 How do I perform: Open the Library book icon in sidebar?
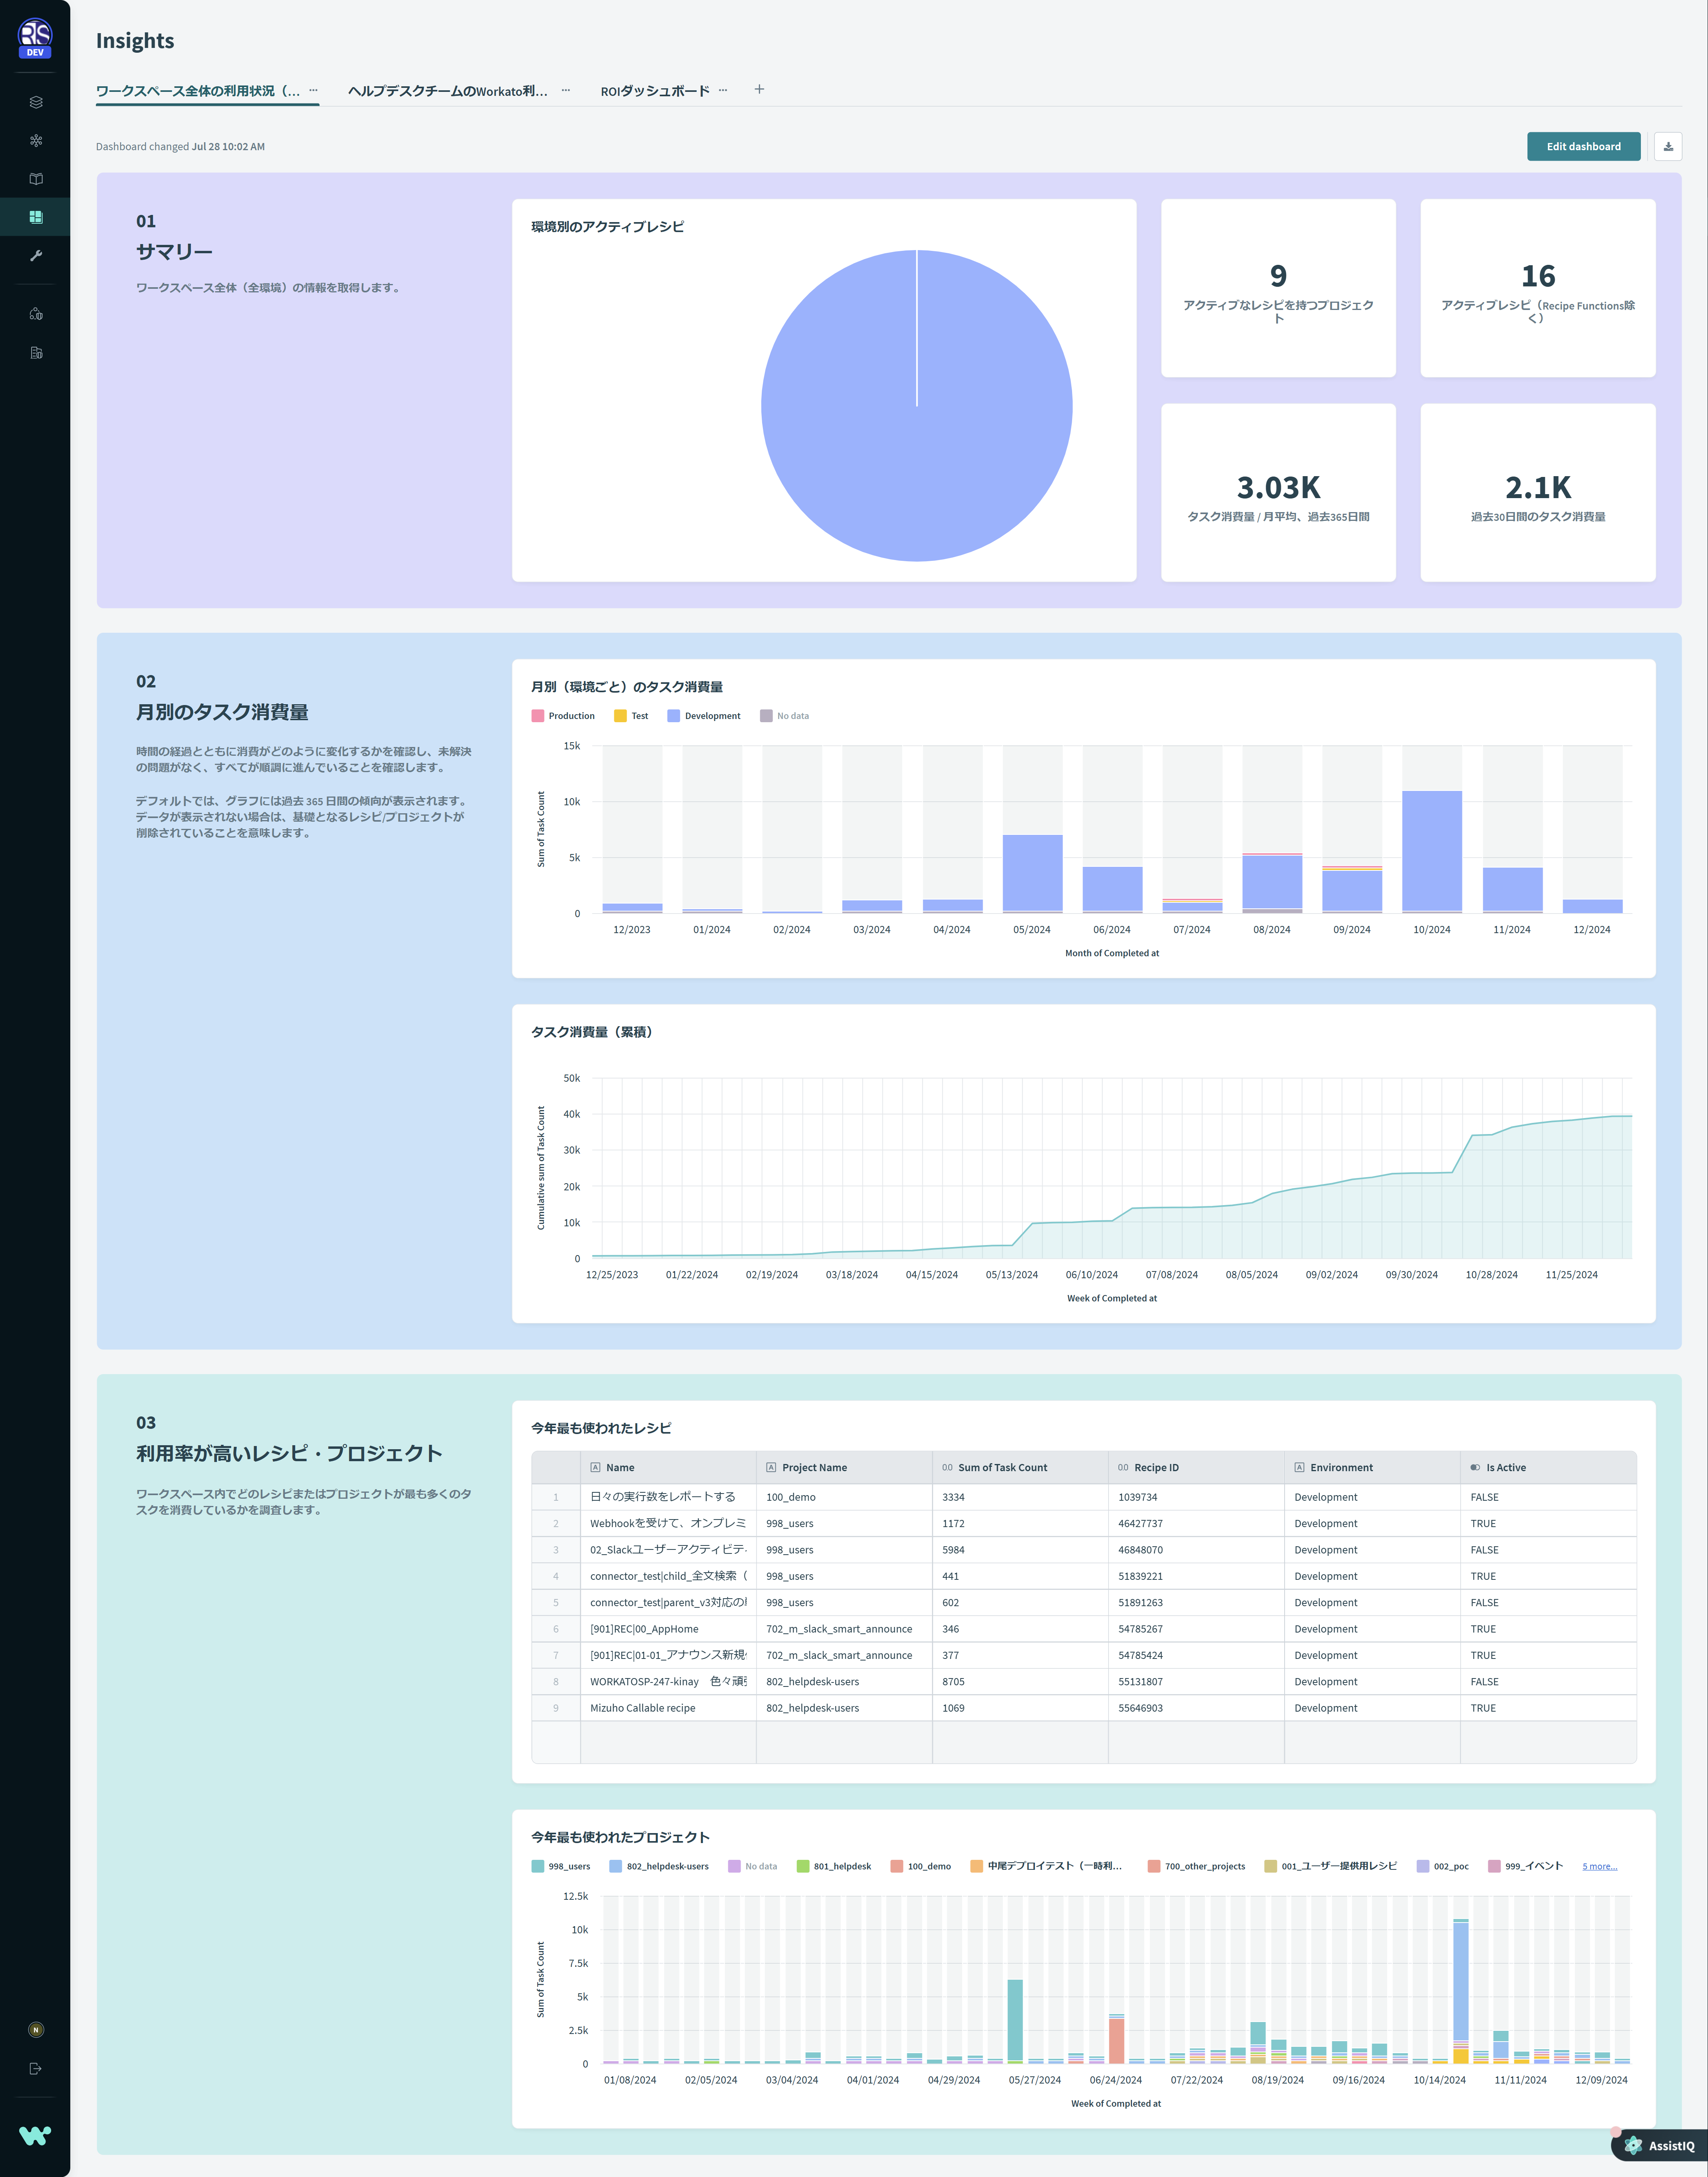(x=36, y=178)
